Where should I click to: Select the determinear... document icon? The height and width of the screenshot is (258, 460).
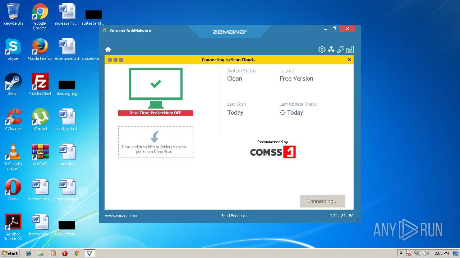click(x=40, y=225)
